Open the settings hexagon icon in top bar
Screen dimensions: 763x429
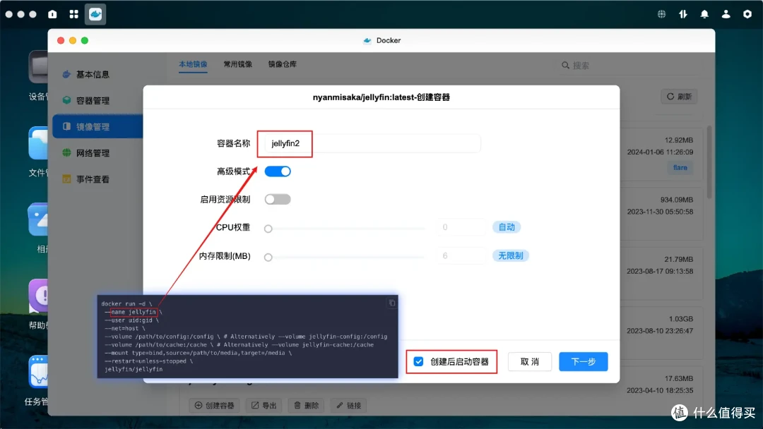[x=747, y=14]
